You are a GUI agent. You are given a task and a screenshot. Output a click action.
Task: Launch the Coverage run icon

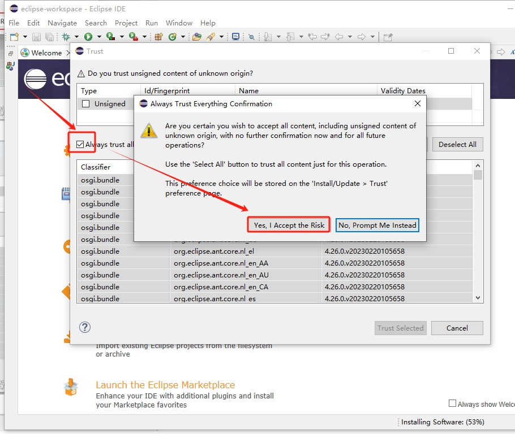(111, 37)
